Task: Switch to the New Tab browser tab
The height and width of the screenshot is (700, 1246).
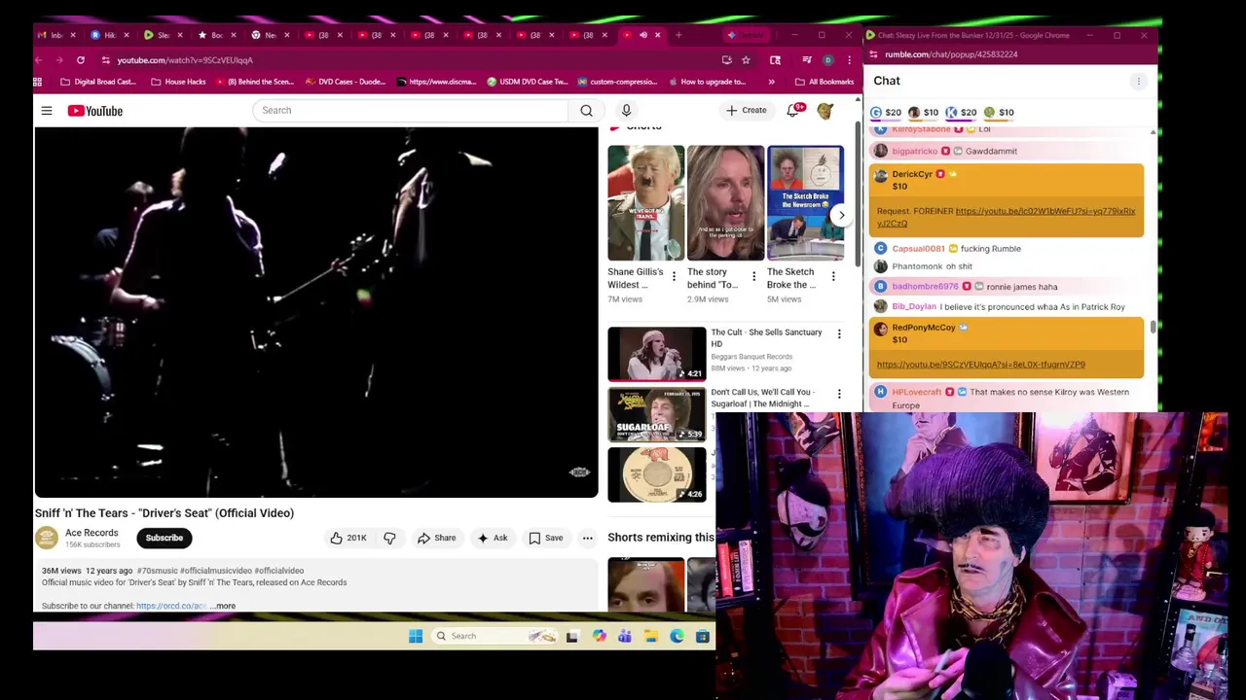Action: point(269,35)
